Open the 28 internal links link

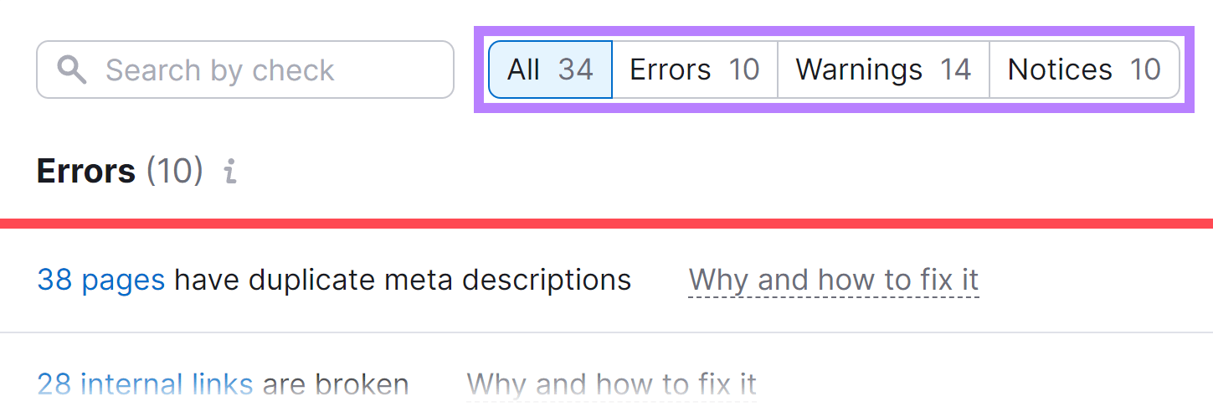pos(145,385)
